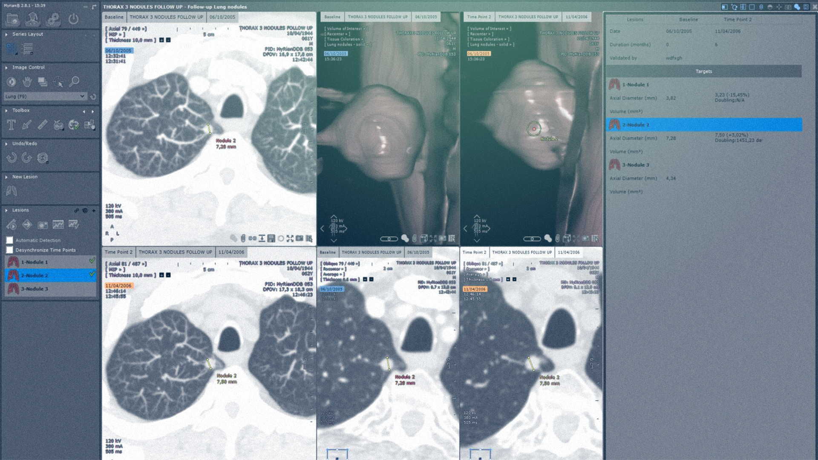This screenshot has width=818, height=460.
Task: Collapse the Image Control section
Action: (x=6, y=67)
